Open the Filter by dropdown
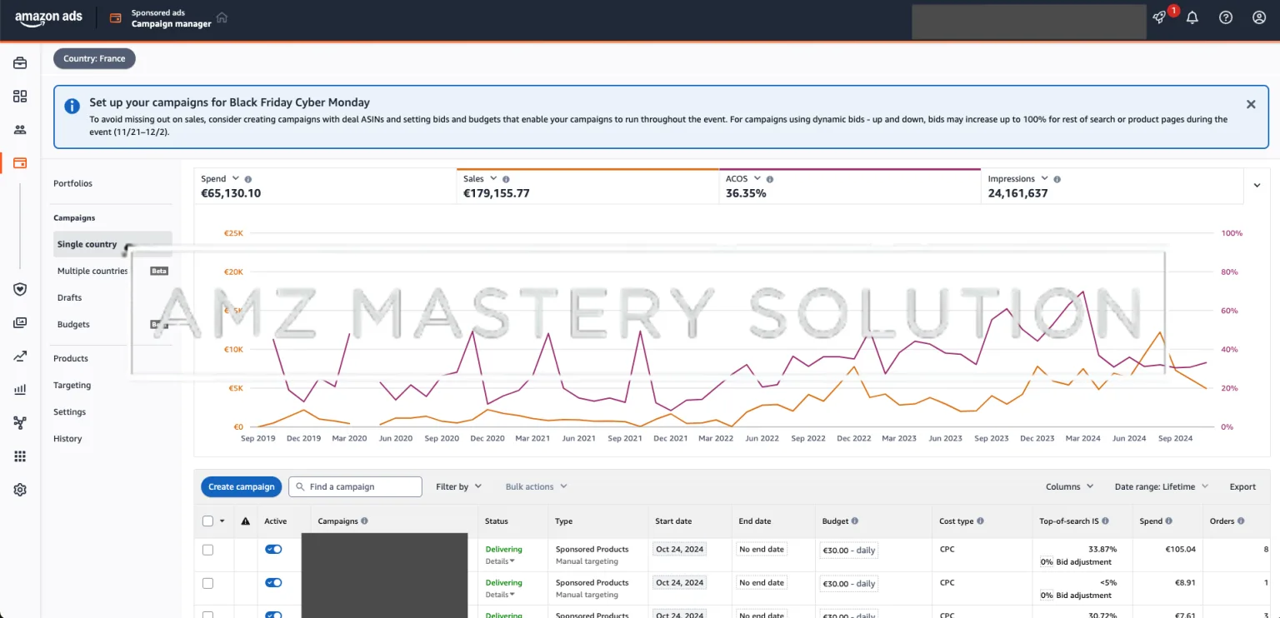Viewport: 1280px width, 618px height. pos(458,487)
